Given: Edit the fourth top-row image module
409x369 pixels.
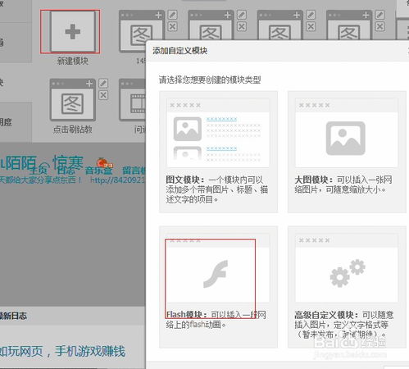Looking at the screenshot, I should 379,15.
